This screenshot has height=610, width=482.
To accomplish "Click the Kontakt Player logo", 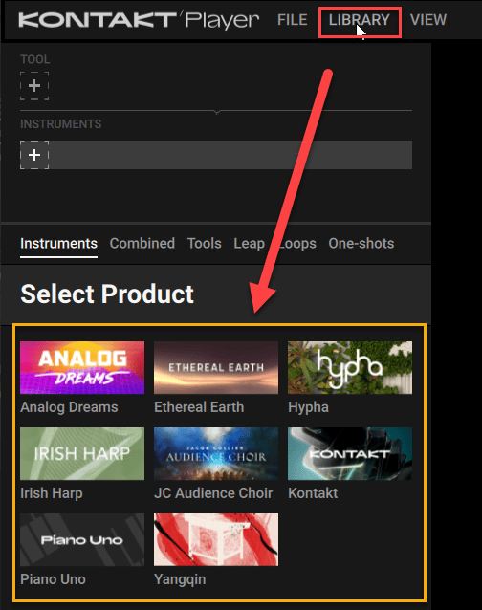I will click(139, 20).
